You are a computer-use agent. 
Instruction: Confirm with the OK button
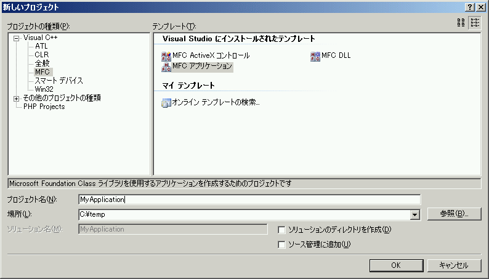click(x=396, y=265)
